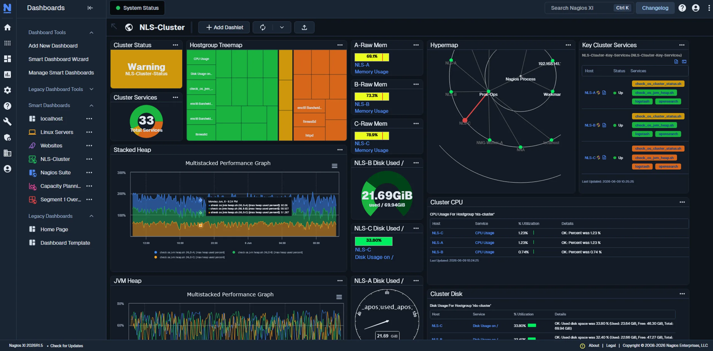The height and width of the screenshot is (351, 713).
Task: Open the Dashboards icon in left rail
Action: [8, 59]
